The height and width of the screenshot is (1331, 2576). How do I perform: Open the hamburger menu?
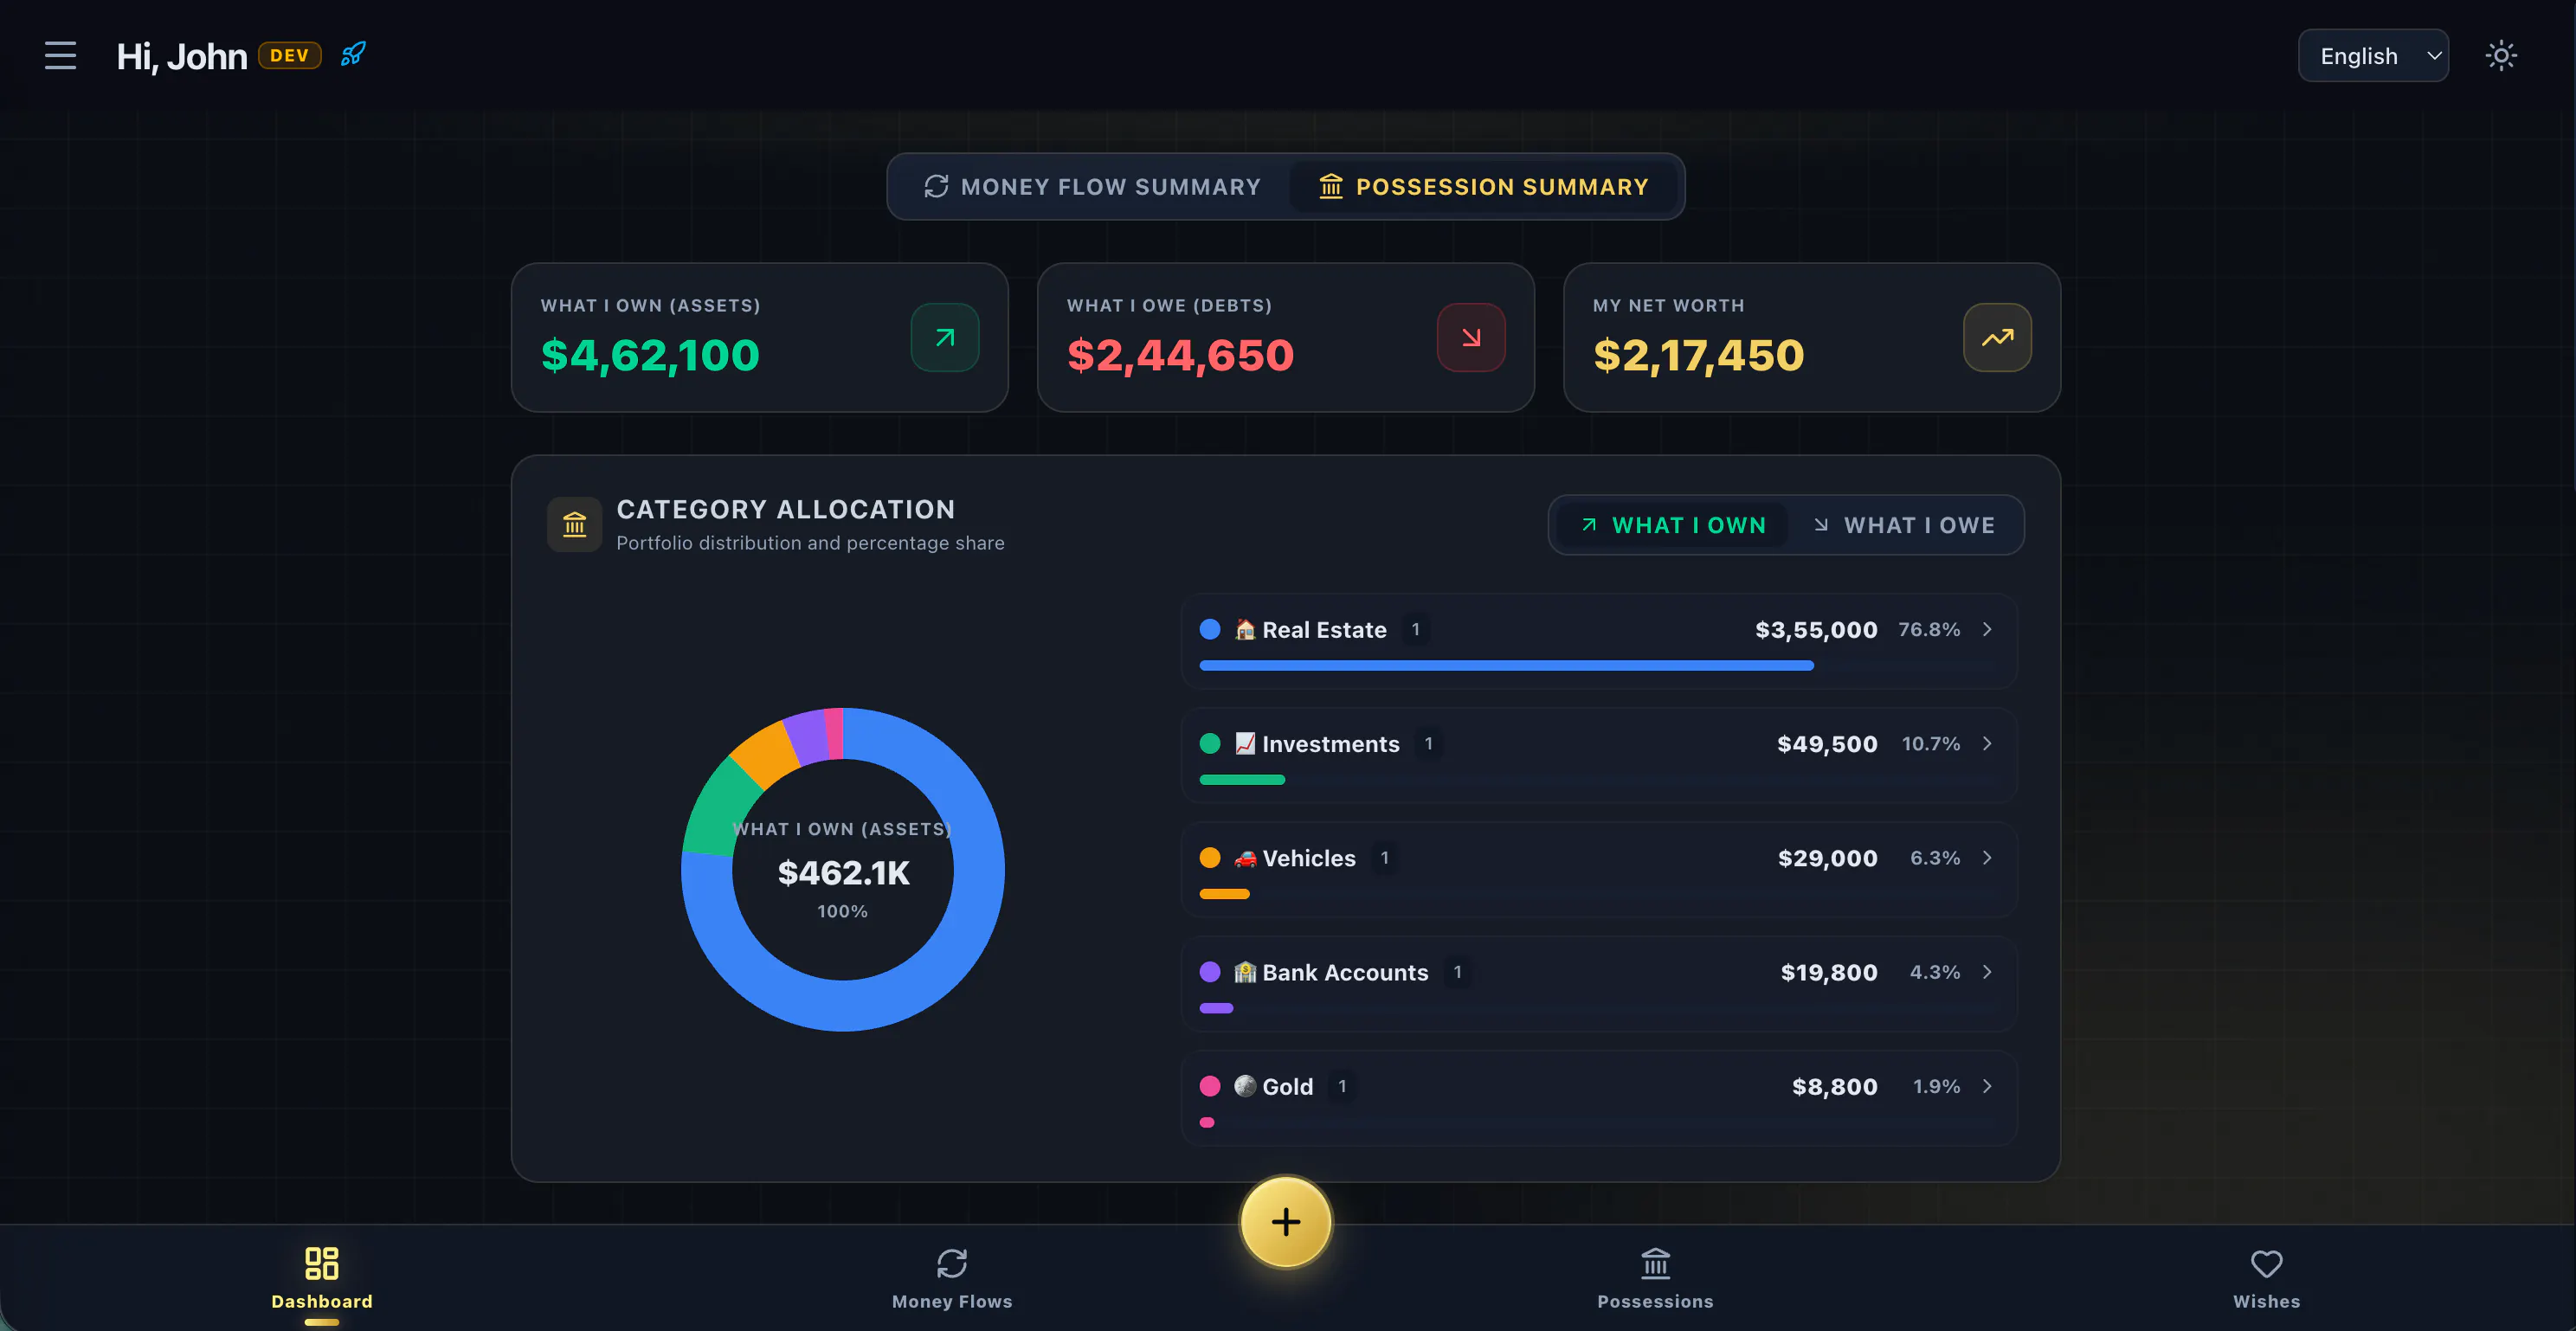tap(60, 55)
